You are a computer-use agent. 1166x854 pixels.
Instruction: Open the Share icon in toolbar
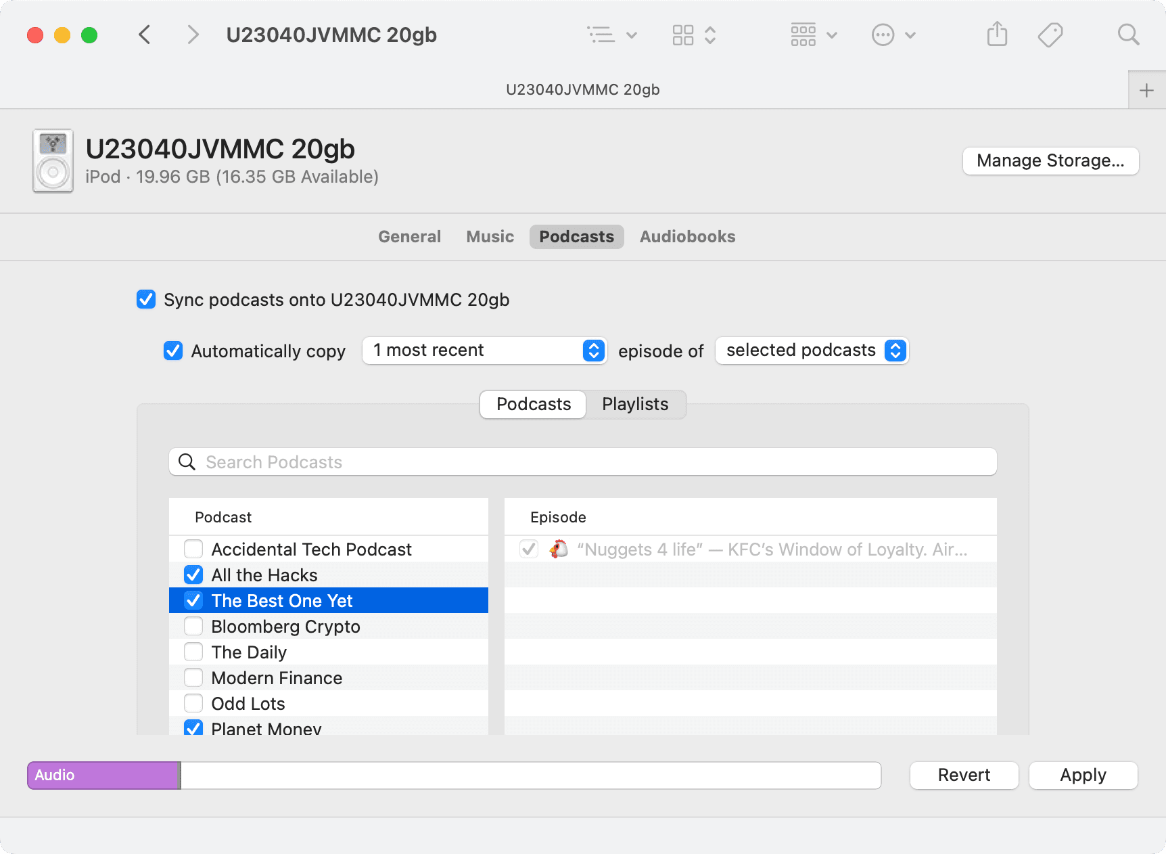[997, 35]
